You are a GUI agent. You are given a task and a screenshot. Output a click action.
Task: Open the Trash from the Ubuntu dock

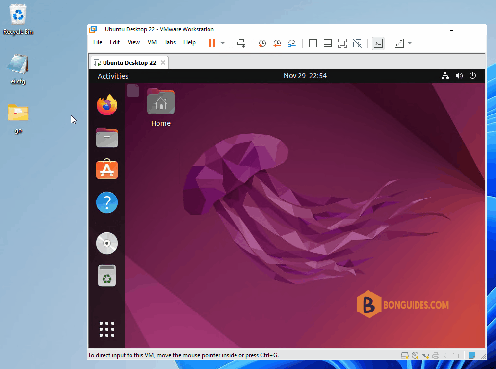pos(107,276)
